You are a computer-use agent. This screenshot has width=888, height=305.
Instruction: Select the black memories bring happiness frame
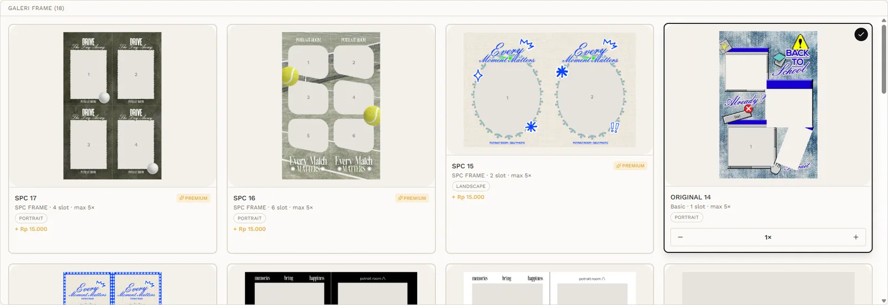[331, 288]
